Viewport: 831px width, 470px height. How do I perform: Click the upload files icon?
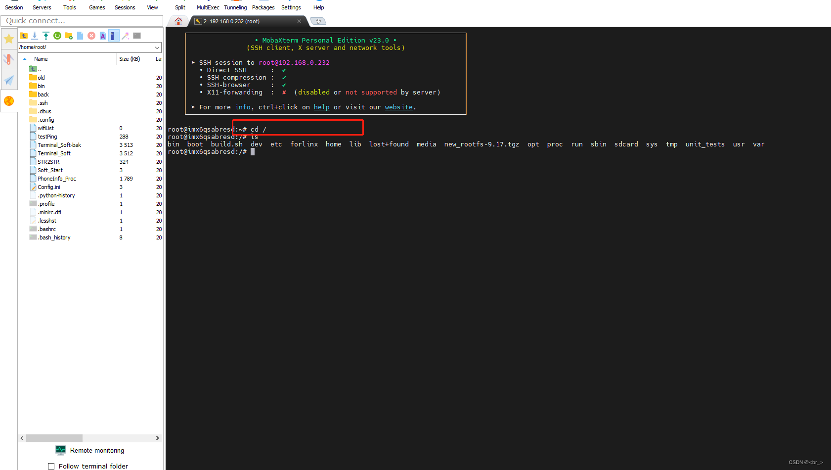tap(46, 36)
